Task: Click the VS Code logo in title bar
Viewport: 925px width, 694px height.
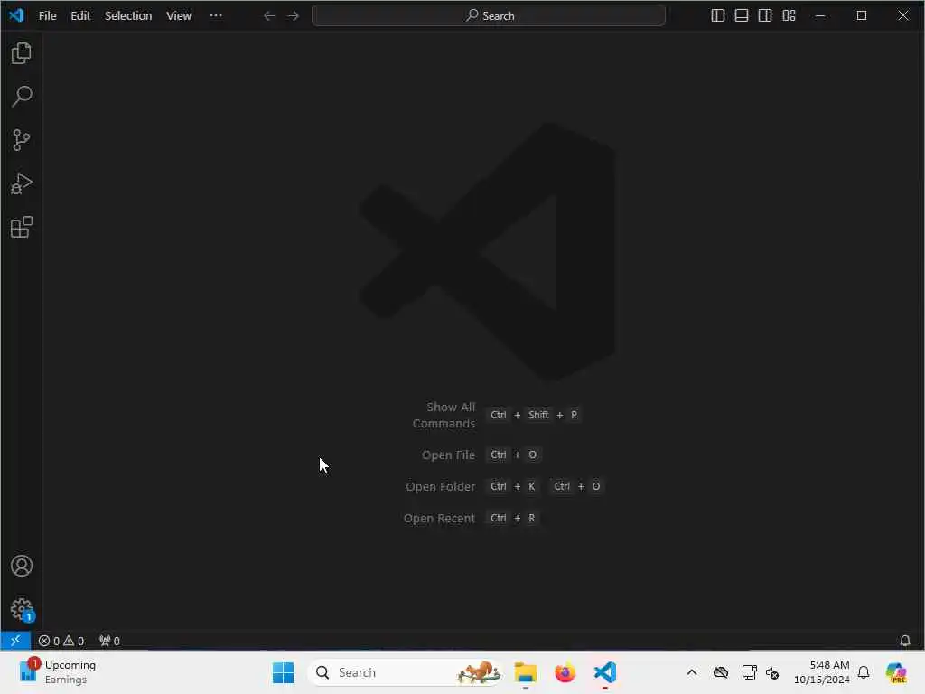Action: coord(16,15)
